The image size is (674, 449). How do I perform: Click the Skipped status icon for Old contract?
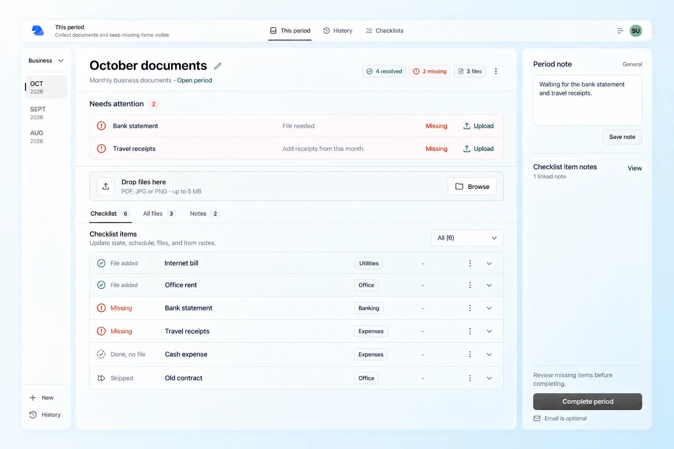[101, 378]
